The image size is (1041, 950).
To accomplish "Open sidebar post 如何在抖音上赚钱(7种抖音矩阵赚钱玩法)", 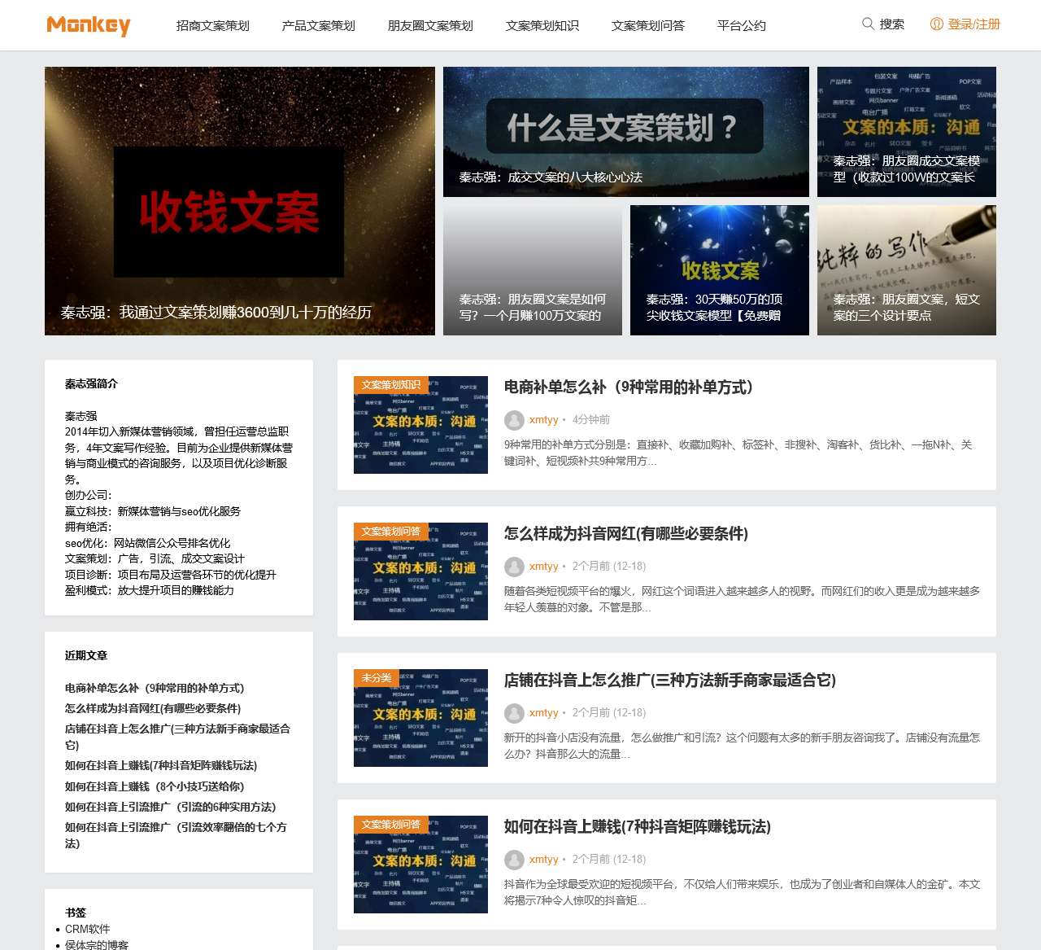I will (x=161, y=765).
